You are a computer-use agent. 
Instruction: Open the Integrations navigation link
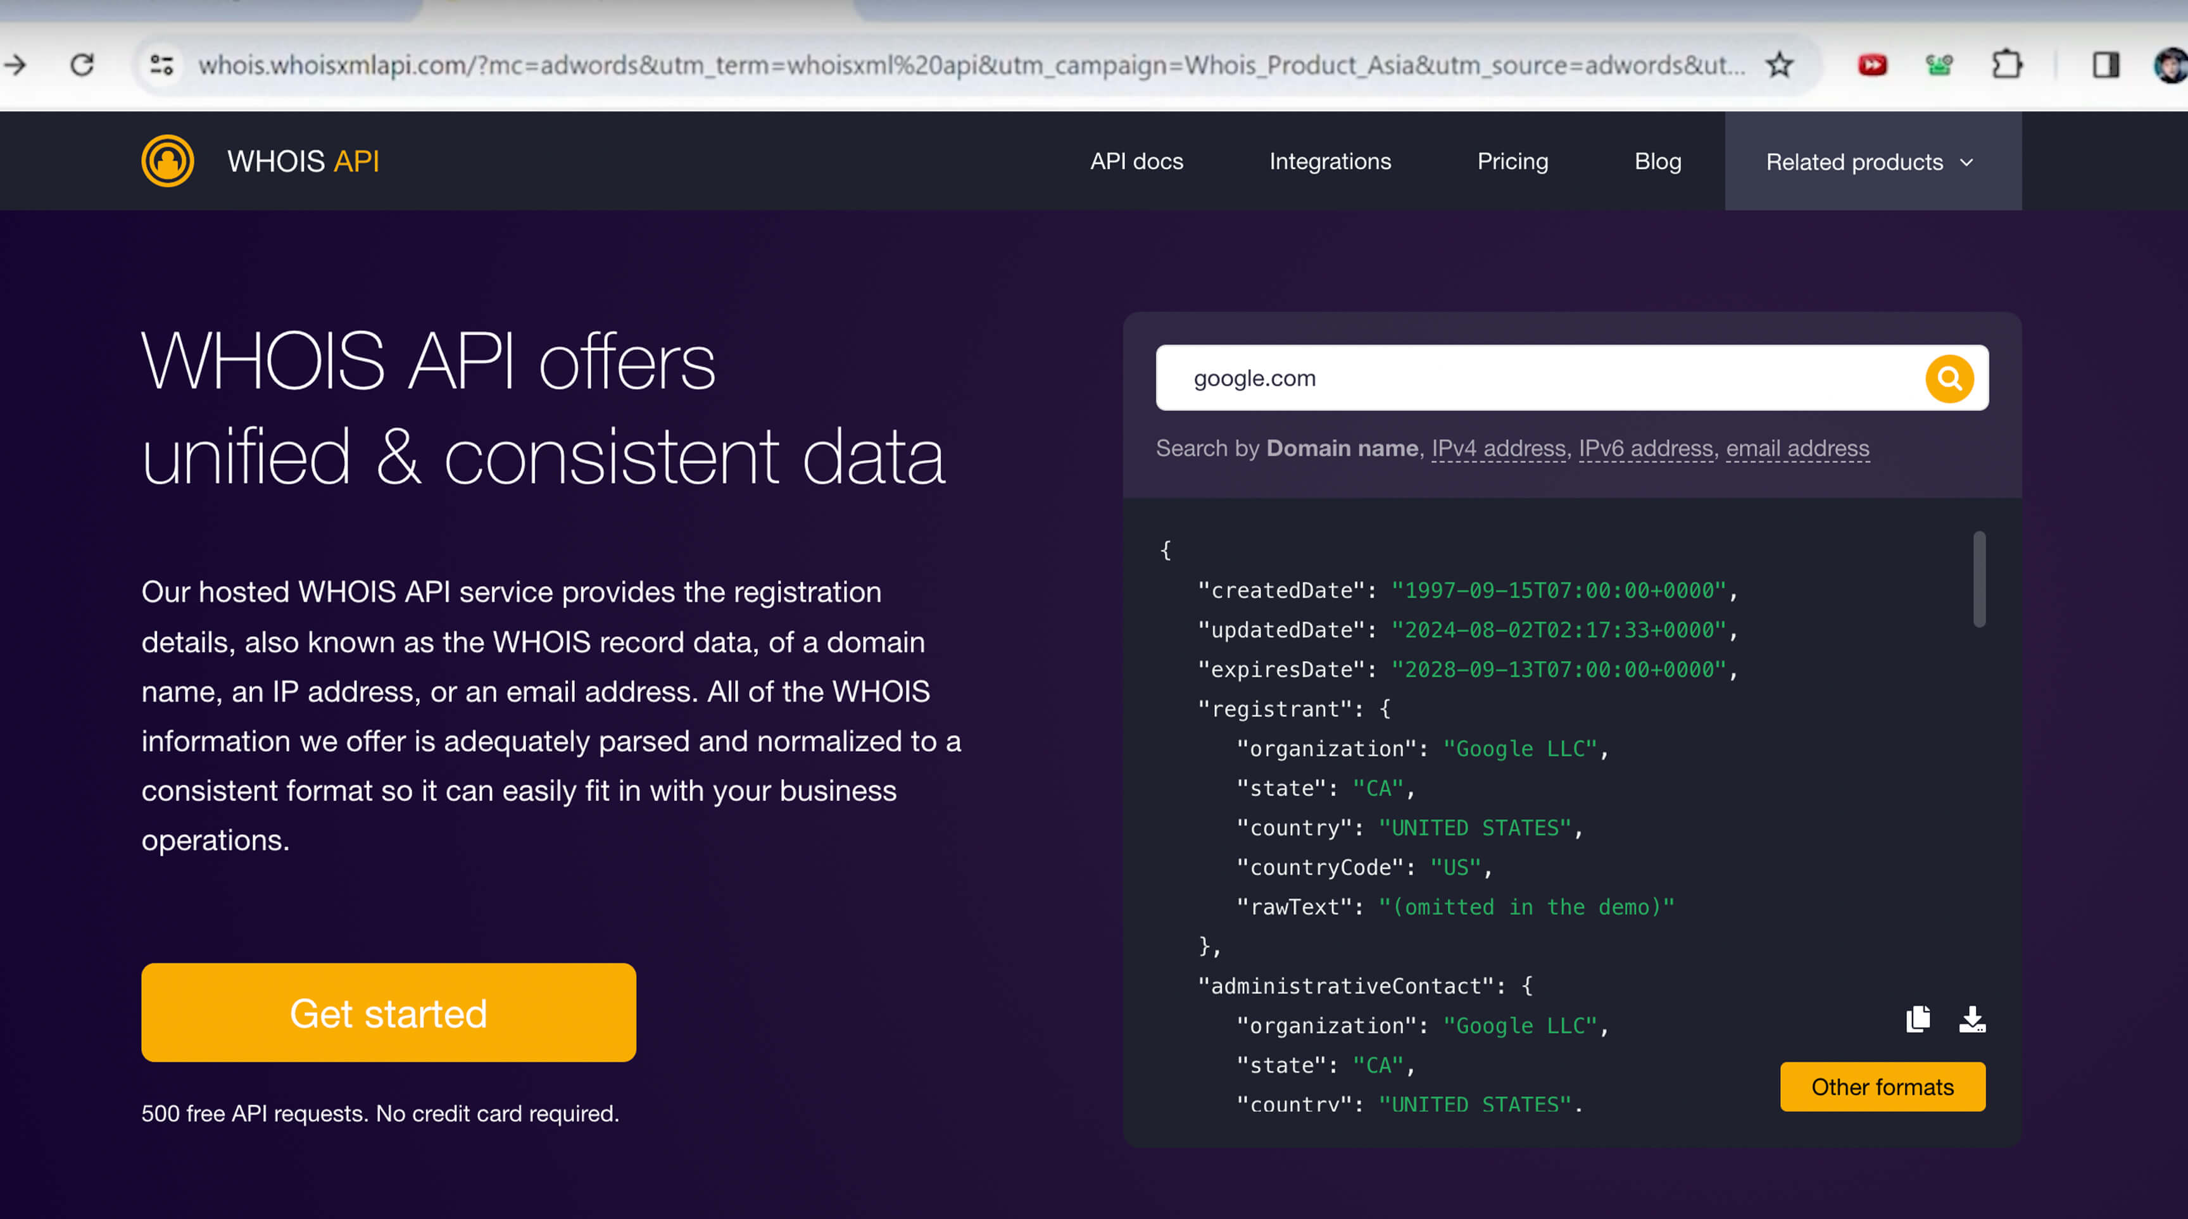pos(1330,161)
